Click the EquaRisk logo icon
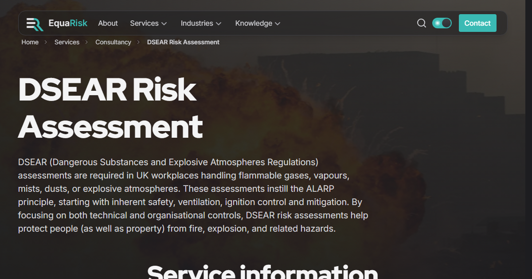 [35, 23]
